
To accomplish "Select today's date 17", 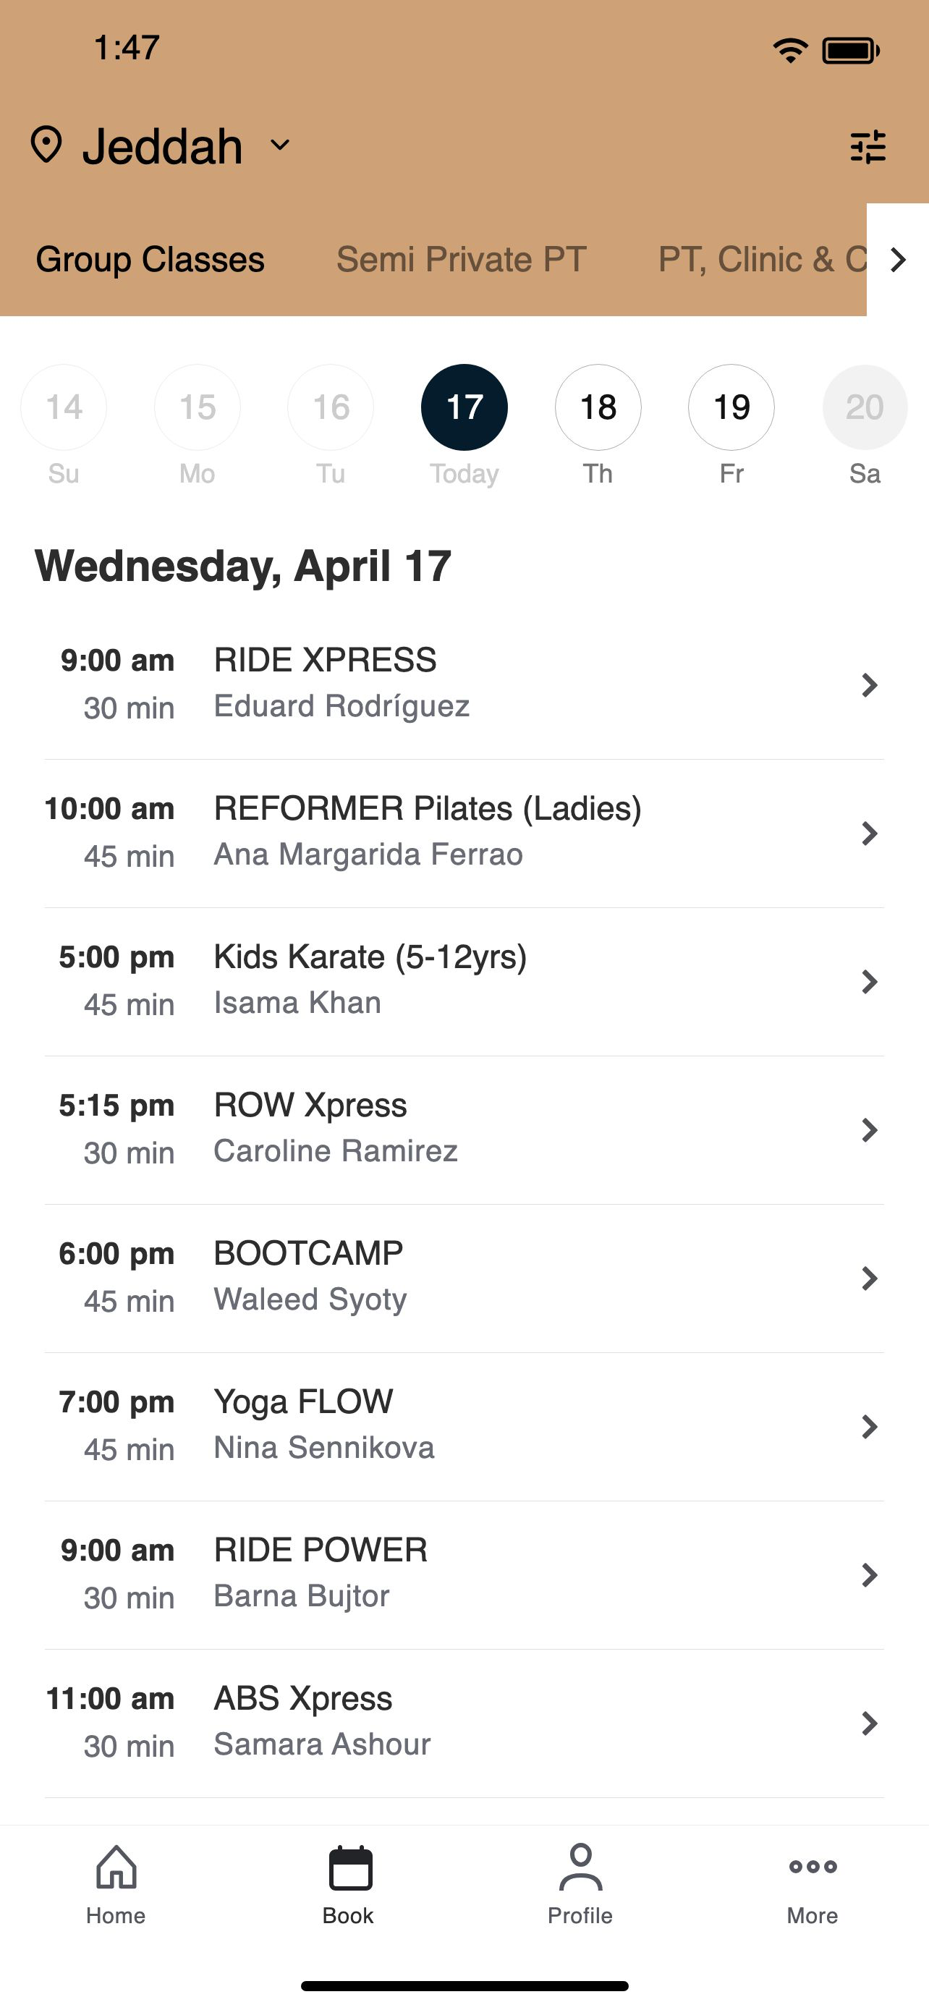I will (x=464, y=407).
